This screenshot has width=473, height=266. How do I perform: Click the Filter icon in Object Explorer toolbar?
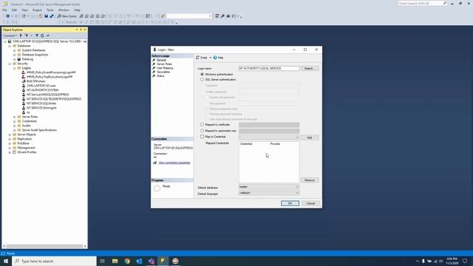(x=37, y=35)
